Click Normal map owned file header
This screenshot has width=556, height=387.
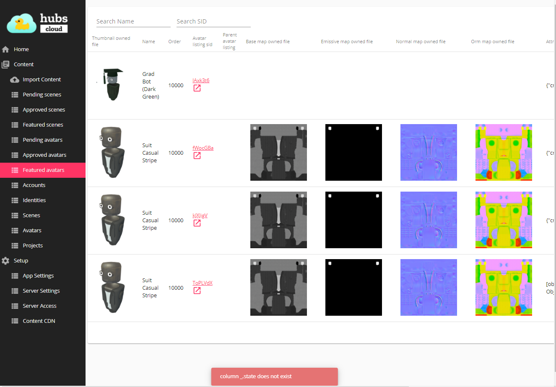click(421, 42)
